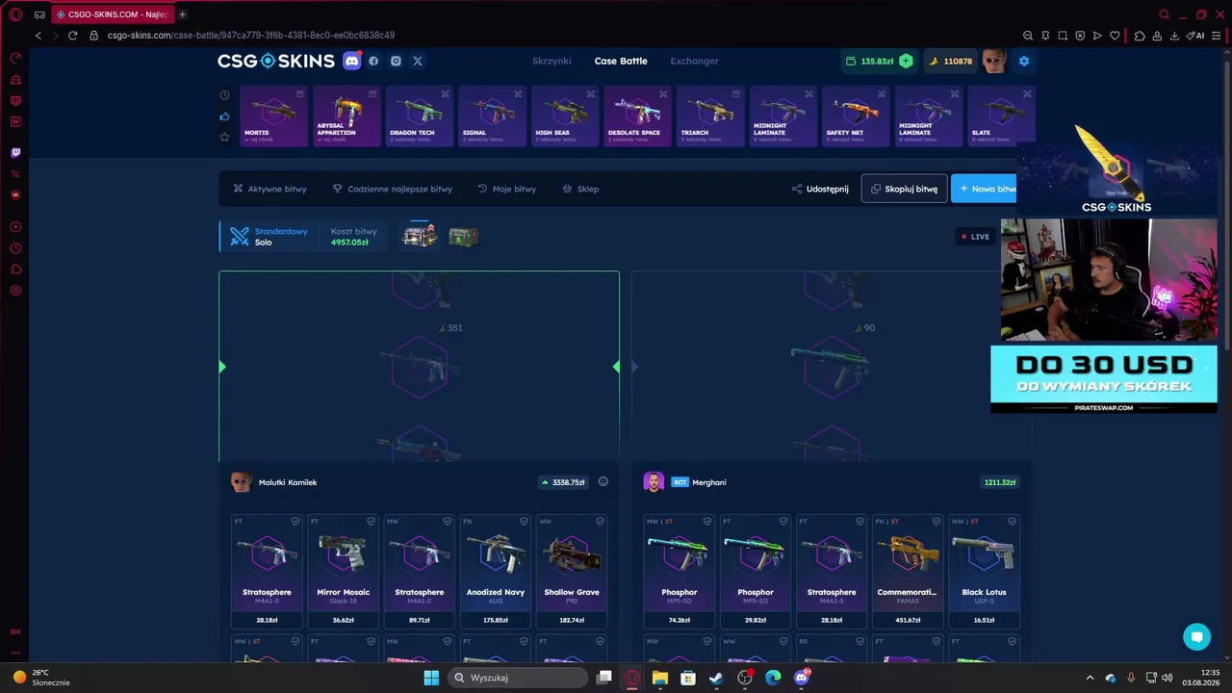1232x693 pixels.
Task: Add page to bookmarks with heart icon
Action: click(1115, 36)
